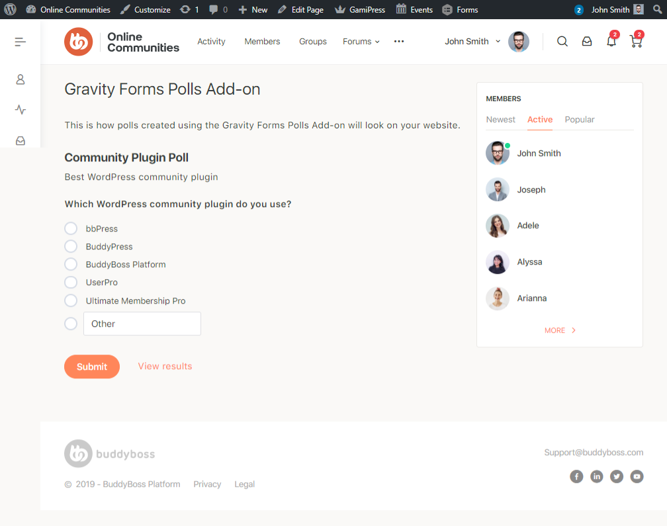Expand the three-dots more navigation menu
The width and height of the screenshot is (667, 526).
point(399,42)
